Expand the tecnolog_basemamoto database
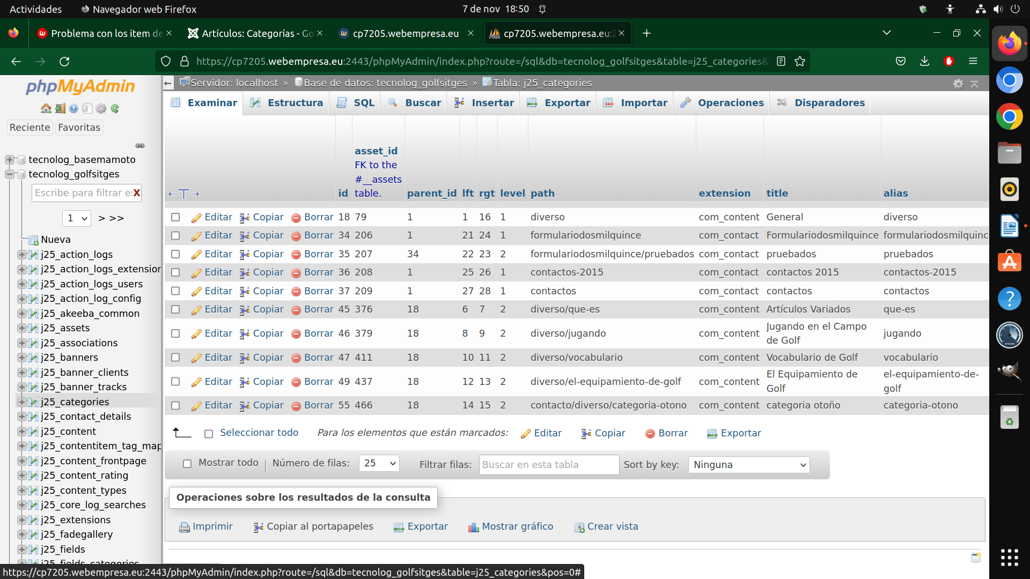Viewport: 1030px width, 579px height. pos(9,160)
